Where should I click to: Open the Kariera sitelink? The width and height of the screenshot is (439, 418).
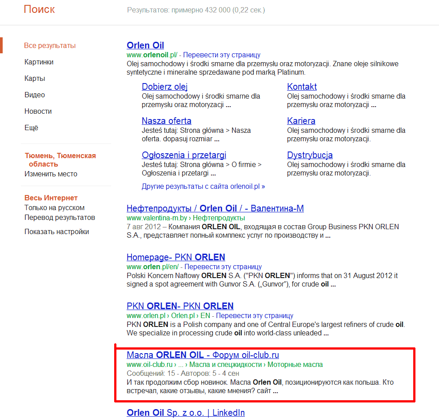click(301, 121)
